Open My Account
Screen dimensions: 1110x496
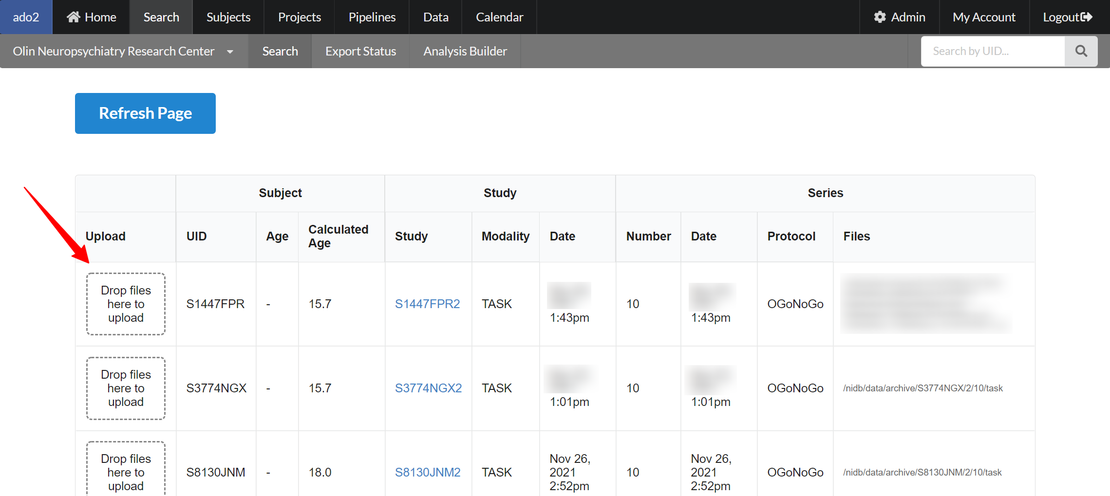[x=984, y=17]
